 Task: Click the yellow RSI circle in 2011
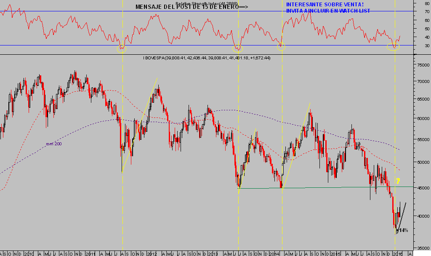coord(122,48)
